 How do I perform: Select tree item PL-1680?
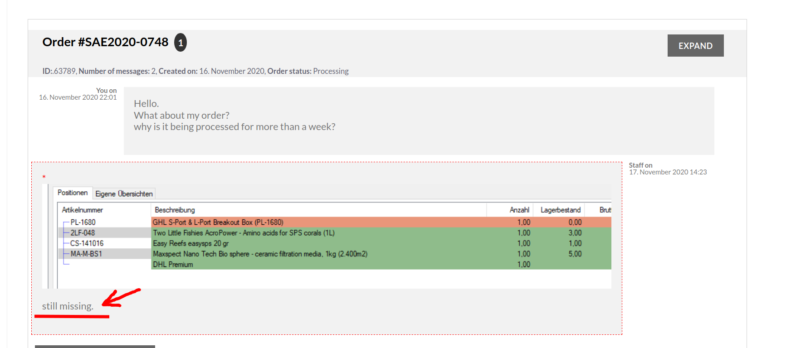click(x=83, y=222)
